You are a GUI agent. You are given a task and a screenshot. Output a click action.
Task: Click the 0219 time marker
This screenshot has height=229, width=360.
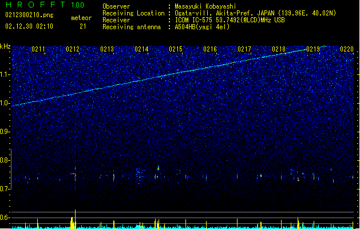click(x=313, y=49)
